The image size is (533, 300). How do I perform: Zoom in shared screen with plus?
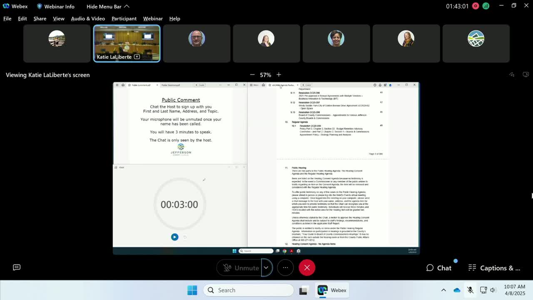pos(279,75)
